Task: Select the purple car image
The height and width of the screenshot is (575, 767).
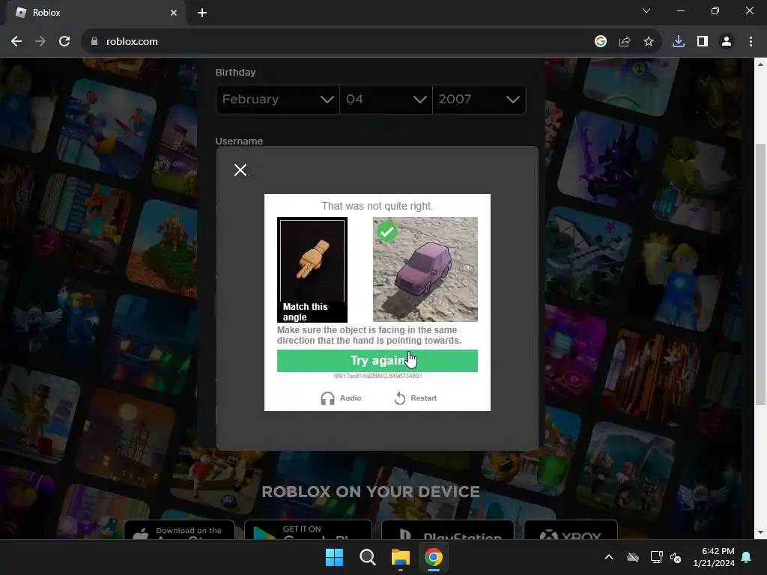Action: tap(425, 270)
